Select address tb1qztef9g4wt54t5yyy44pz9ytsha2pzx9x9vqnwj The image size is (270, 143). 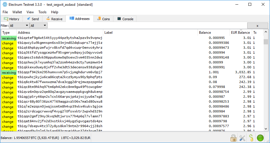pos(60,38)
